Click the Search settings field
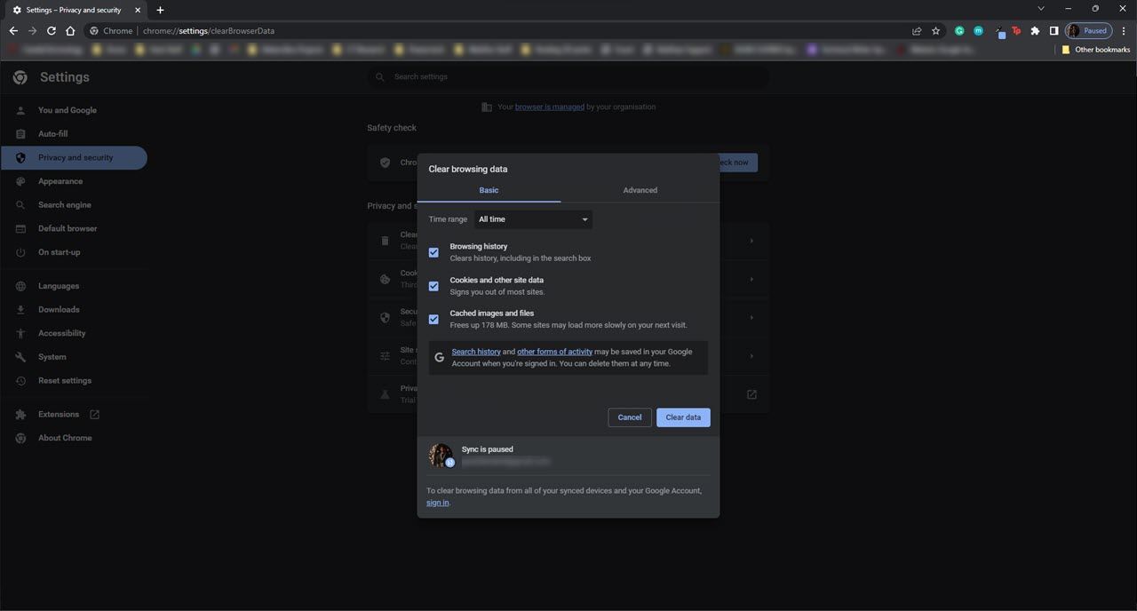Viewport: 1137px width, 611px height. [568, 77]
